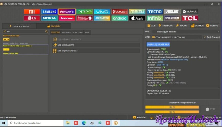Run the [USB 1.0] ERASE VERLIST operation
Screen dimensions: 222x127
[96, 51]
